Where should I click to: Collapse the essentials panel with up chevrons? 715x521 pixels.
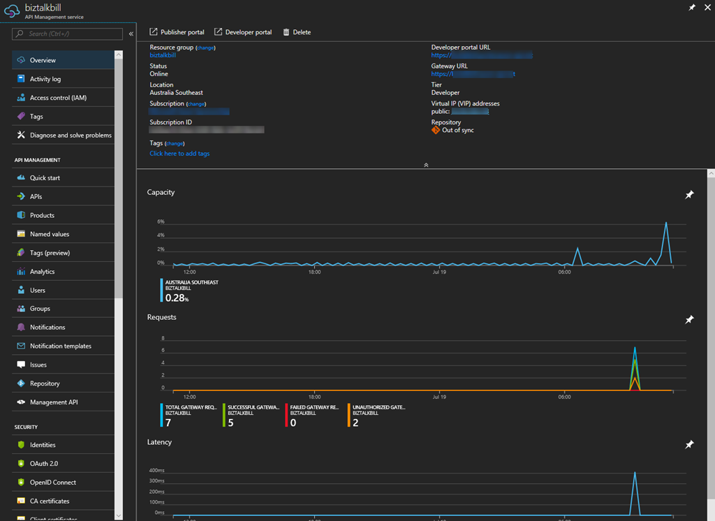tap(426, 165)
